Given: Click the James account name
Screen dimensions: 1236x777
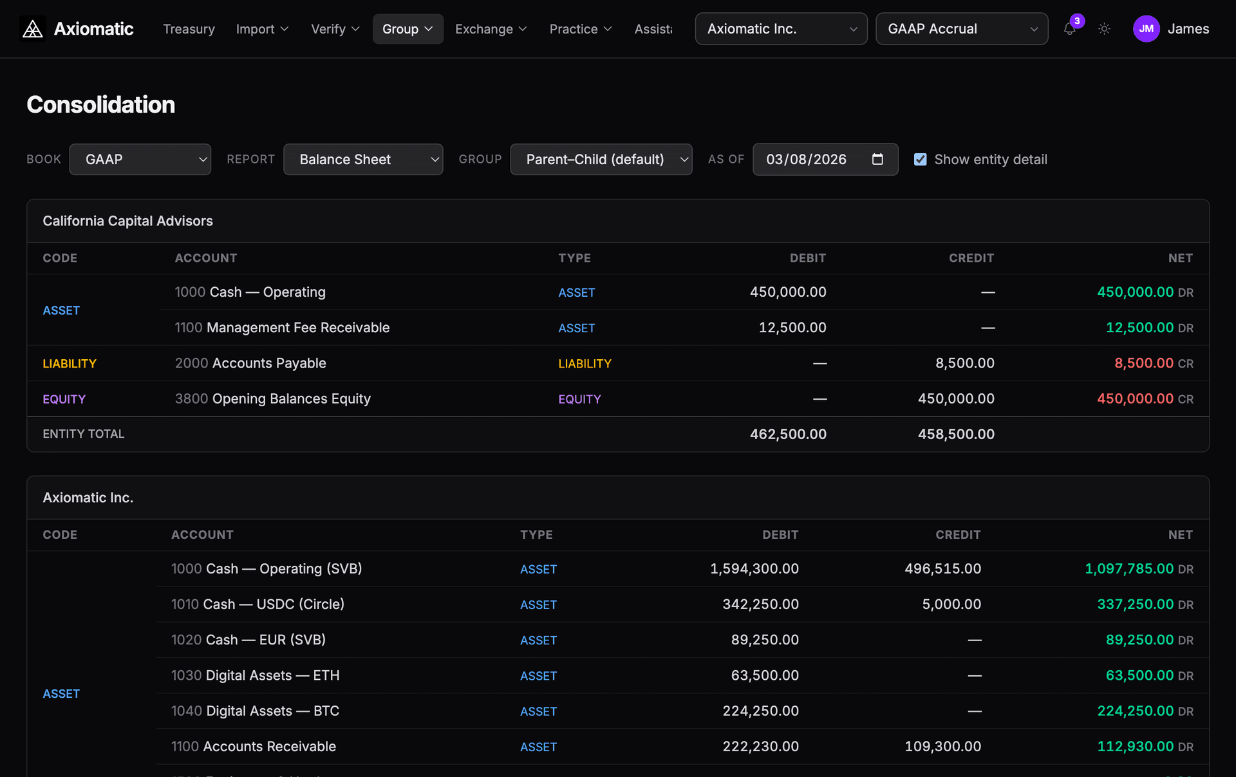Looking at the screenshot, I should (x=1188, y=28).
